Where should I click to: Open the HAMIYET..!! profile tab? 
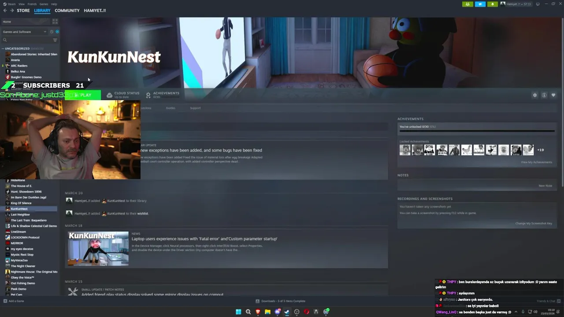click(x=95, y=11)
